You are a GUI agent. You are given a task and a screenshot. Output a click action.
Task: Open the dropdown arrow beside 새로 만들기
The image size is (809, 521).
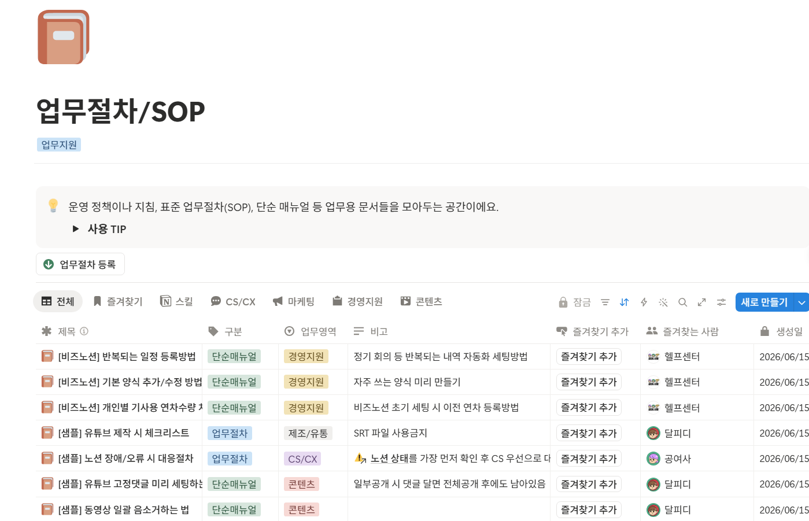(801, 302)
